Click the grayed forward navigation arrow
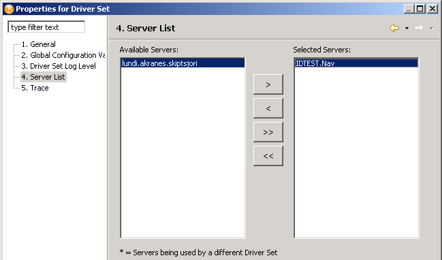Screen dimensions: 442x260 pyautogui.click(x=419, y=28)
